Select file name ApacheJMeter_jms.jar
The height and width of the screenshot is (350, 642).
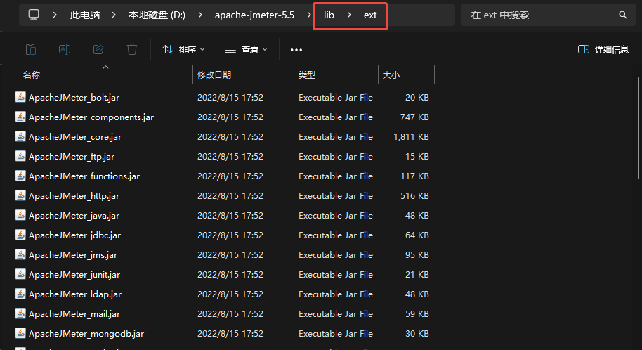[73, 255]
